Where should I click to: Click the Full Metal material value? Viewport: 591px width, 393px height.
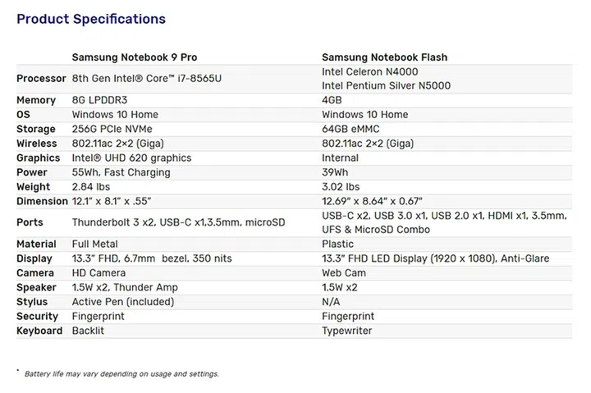pos(94,244)
